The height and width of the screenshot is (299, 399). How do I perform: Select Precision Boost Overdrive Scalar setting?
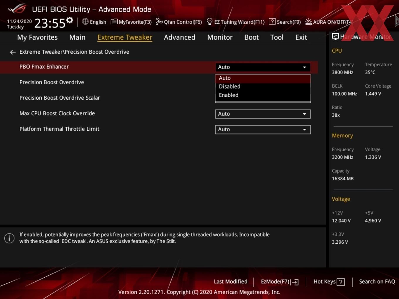point(60,98)
